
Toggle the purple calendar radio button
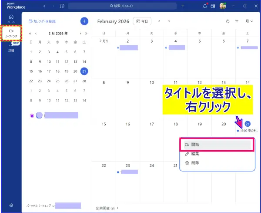pos(32,115)
